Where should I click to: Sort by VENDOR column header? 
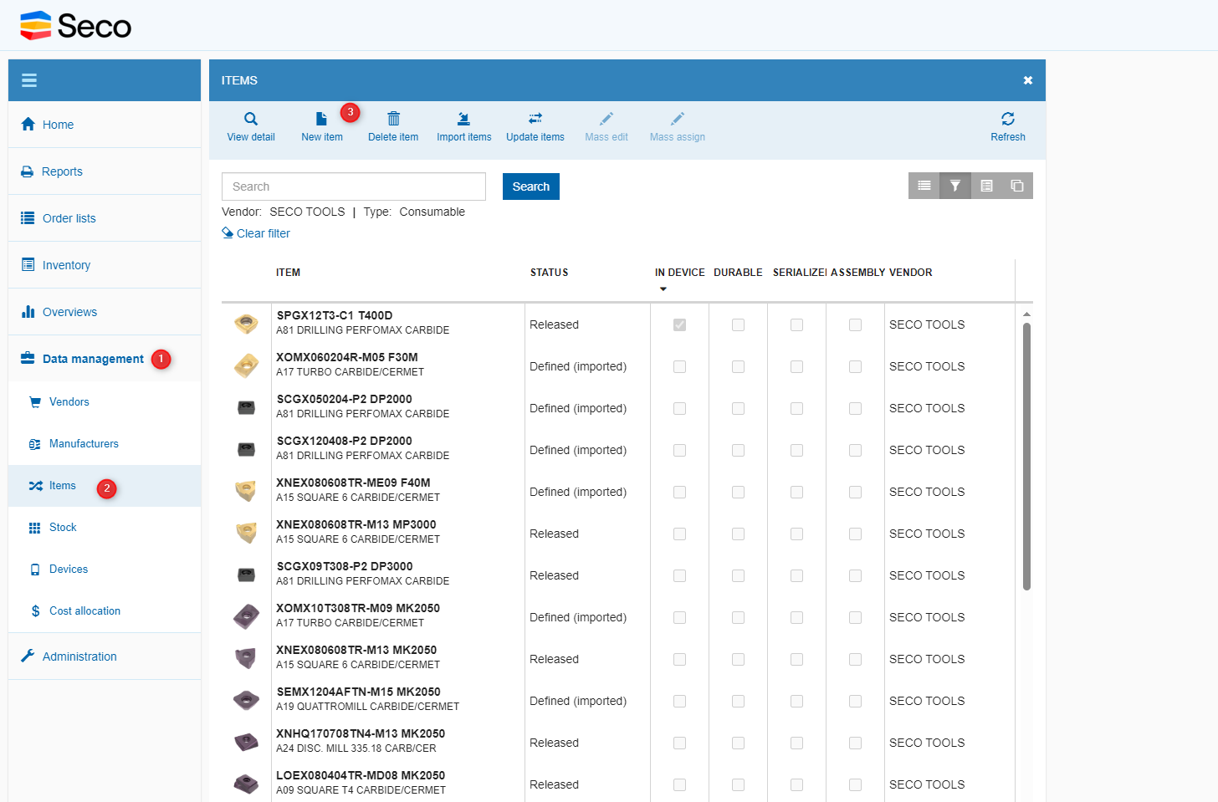[910, 273]
